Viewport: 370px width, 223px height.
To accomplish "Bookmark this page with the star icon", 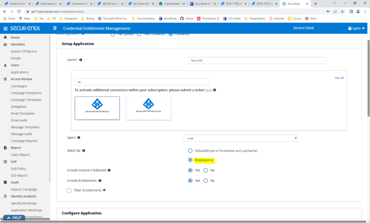I will tap(342, 11).
